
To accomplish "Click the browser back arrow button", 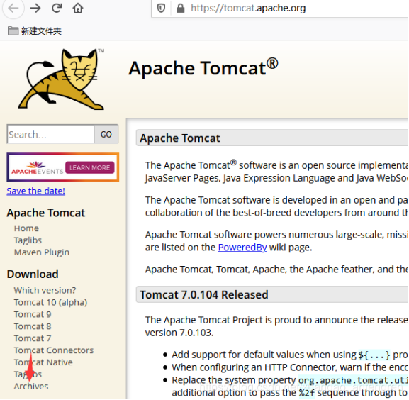I will [13, 9].
